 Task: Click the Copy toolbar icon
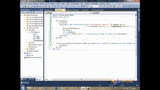coord(43,6)
